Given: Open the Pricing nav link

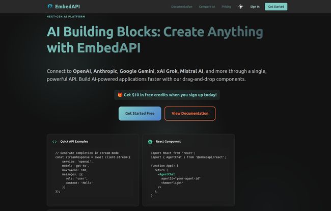Looking at the screenshot, I should point(226,7).
